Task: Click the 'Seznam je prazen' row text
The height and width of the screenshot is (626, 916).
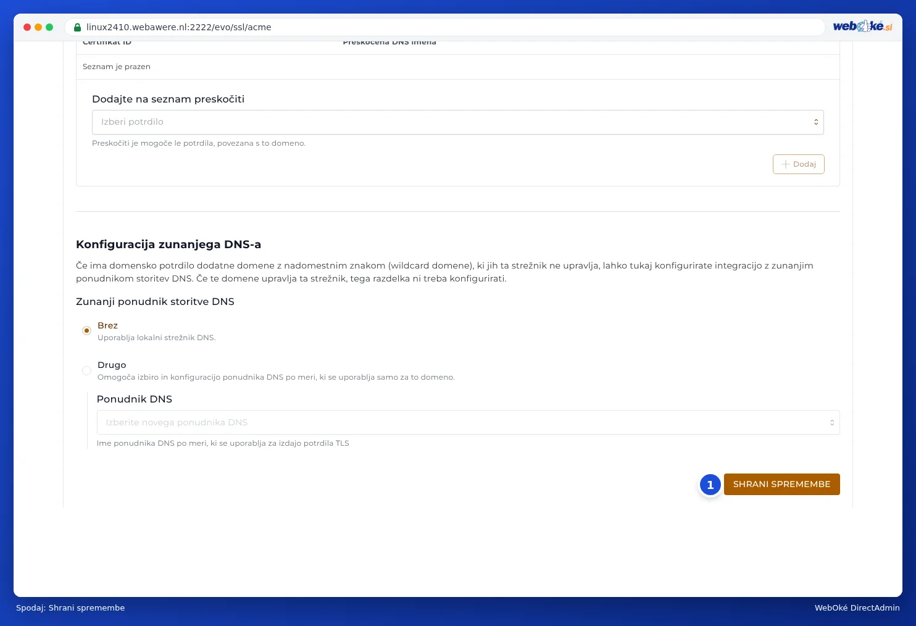Action: click(x=117, y=67)
